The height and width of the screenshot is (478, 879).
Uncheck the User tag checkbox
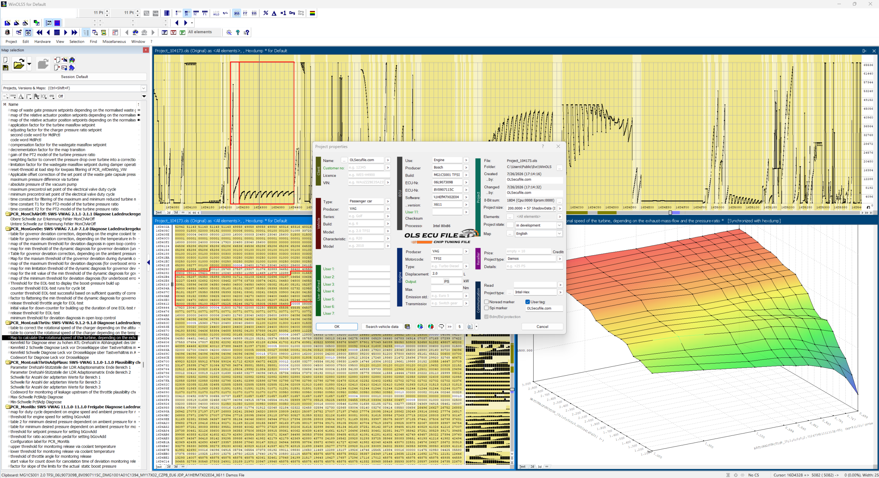(x=528, y=302)
